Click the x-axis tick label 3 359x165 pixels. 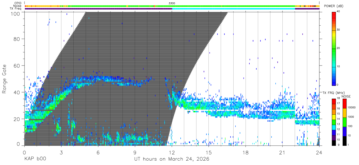point(61,152)
